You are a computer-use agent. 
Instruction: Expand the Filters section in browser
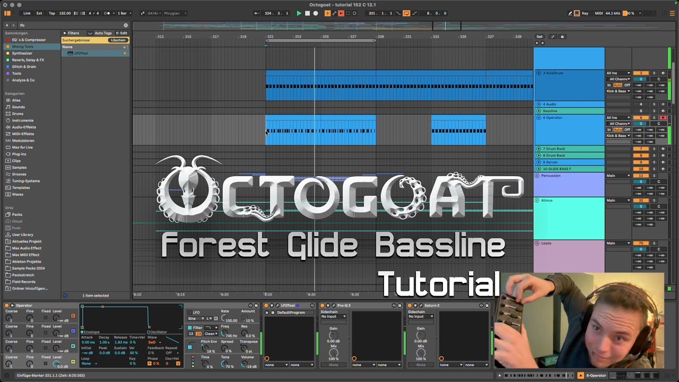(x=71, y=33)
